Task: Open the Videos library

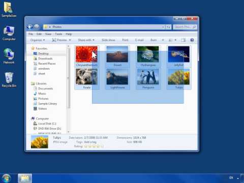Action: [x=42, y=109]
